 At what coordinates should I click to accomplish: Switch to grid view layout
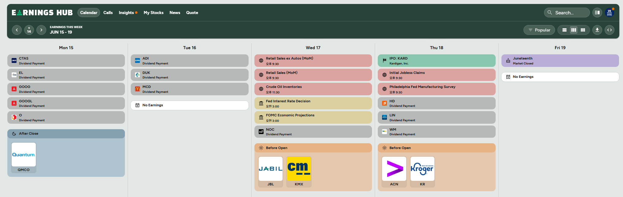tap(583, 30)
